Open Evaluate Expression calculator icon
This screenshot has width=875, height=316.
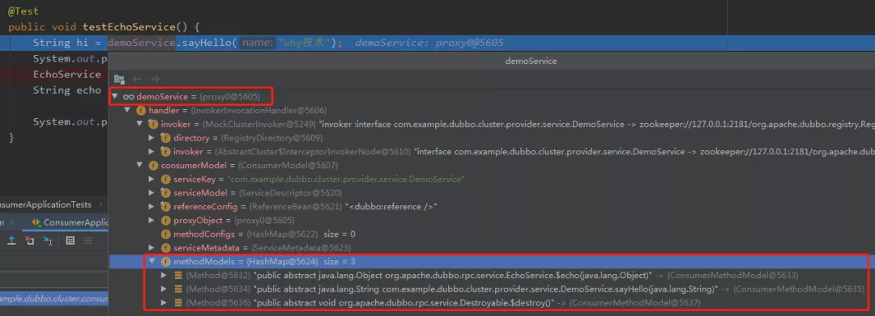point(70,240)
